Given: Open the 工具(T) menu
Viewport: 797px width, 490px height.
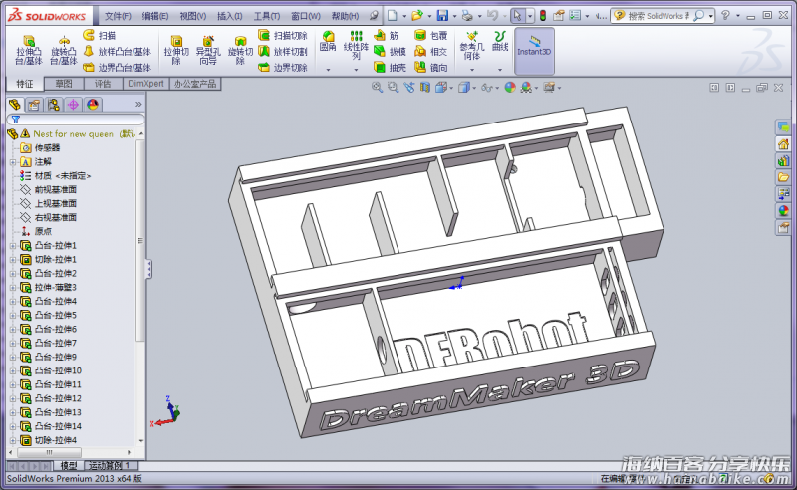Looking at the screenshot, I should pos(266,16).
